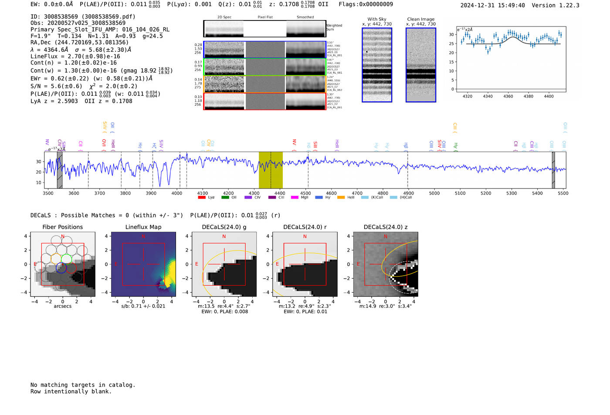The height and width of the screenshot is (415, 610).
Task: Click the 'P(Lyα): 0.001' header value
Action: (x=189, y=4)
